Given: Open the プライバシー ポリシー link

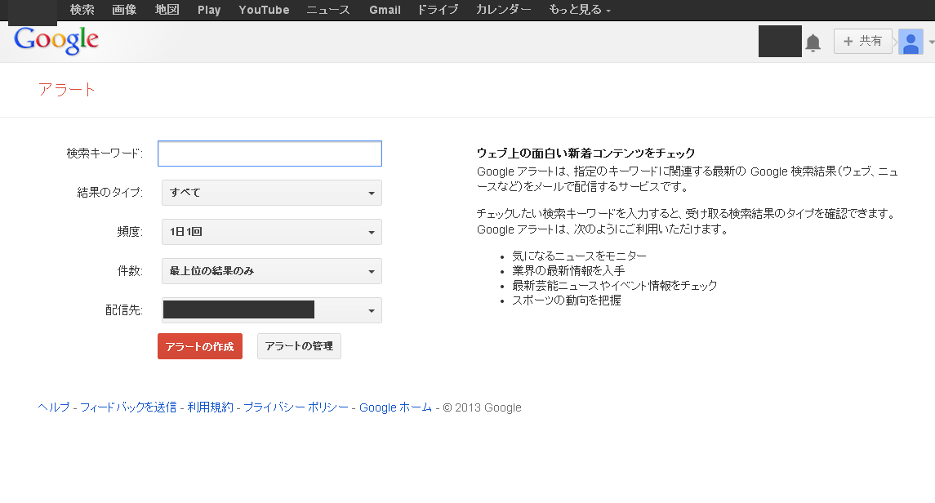Looking at the screenshot, I should (296, 407).
